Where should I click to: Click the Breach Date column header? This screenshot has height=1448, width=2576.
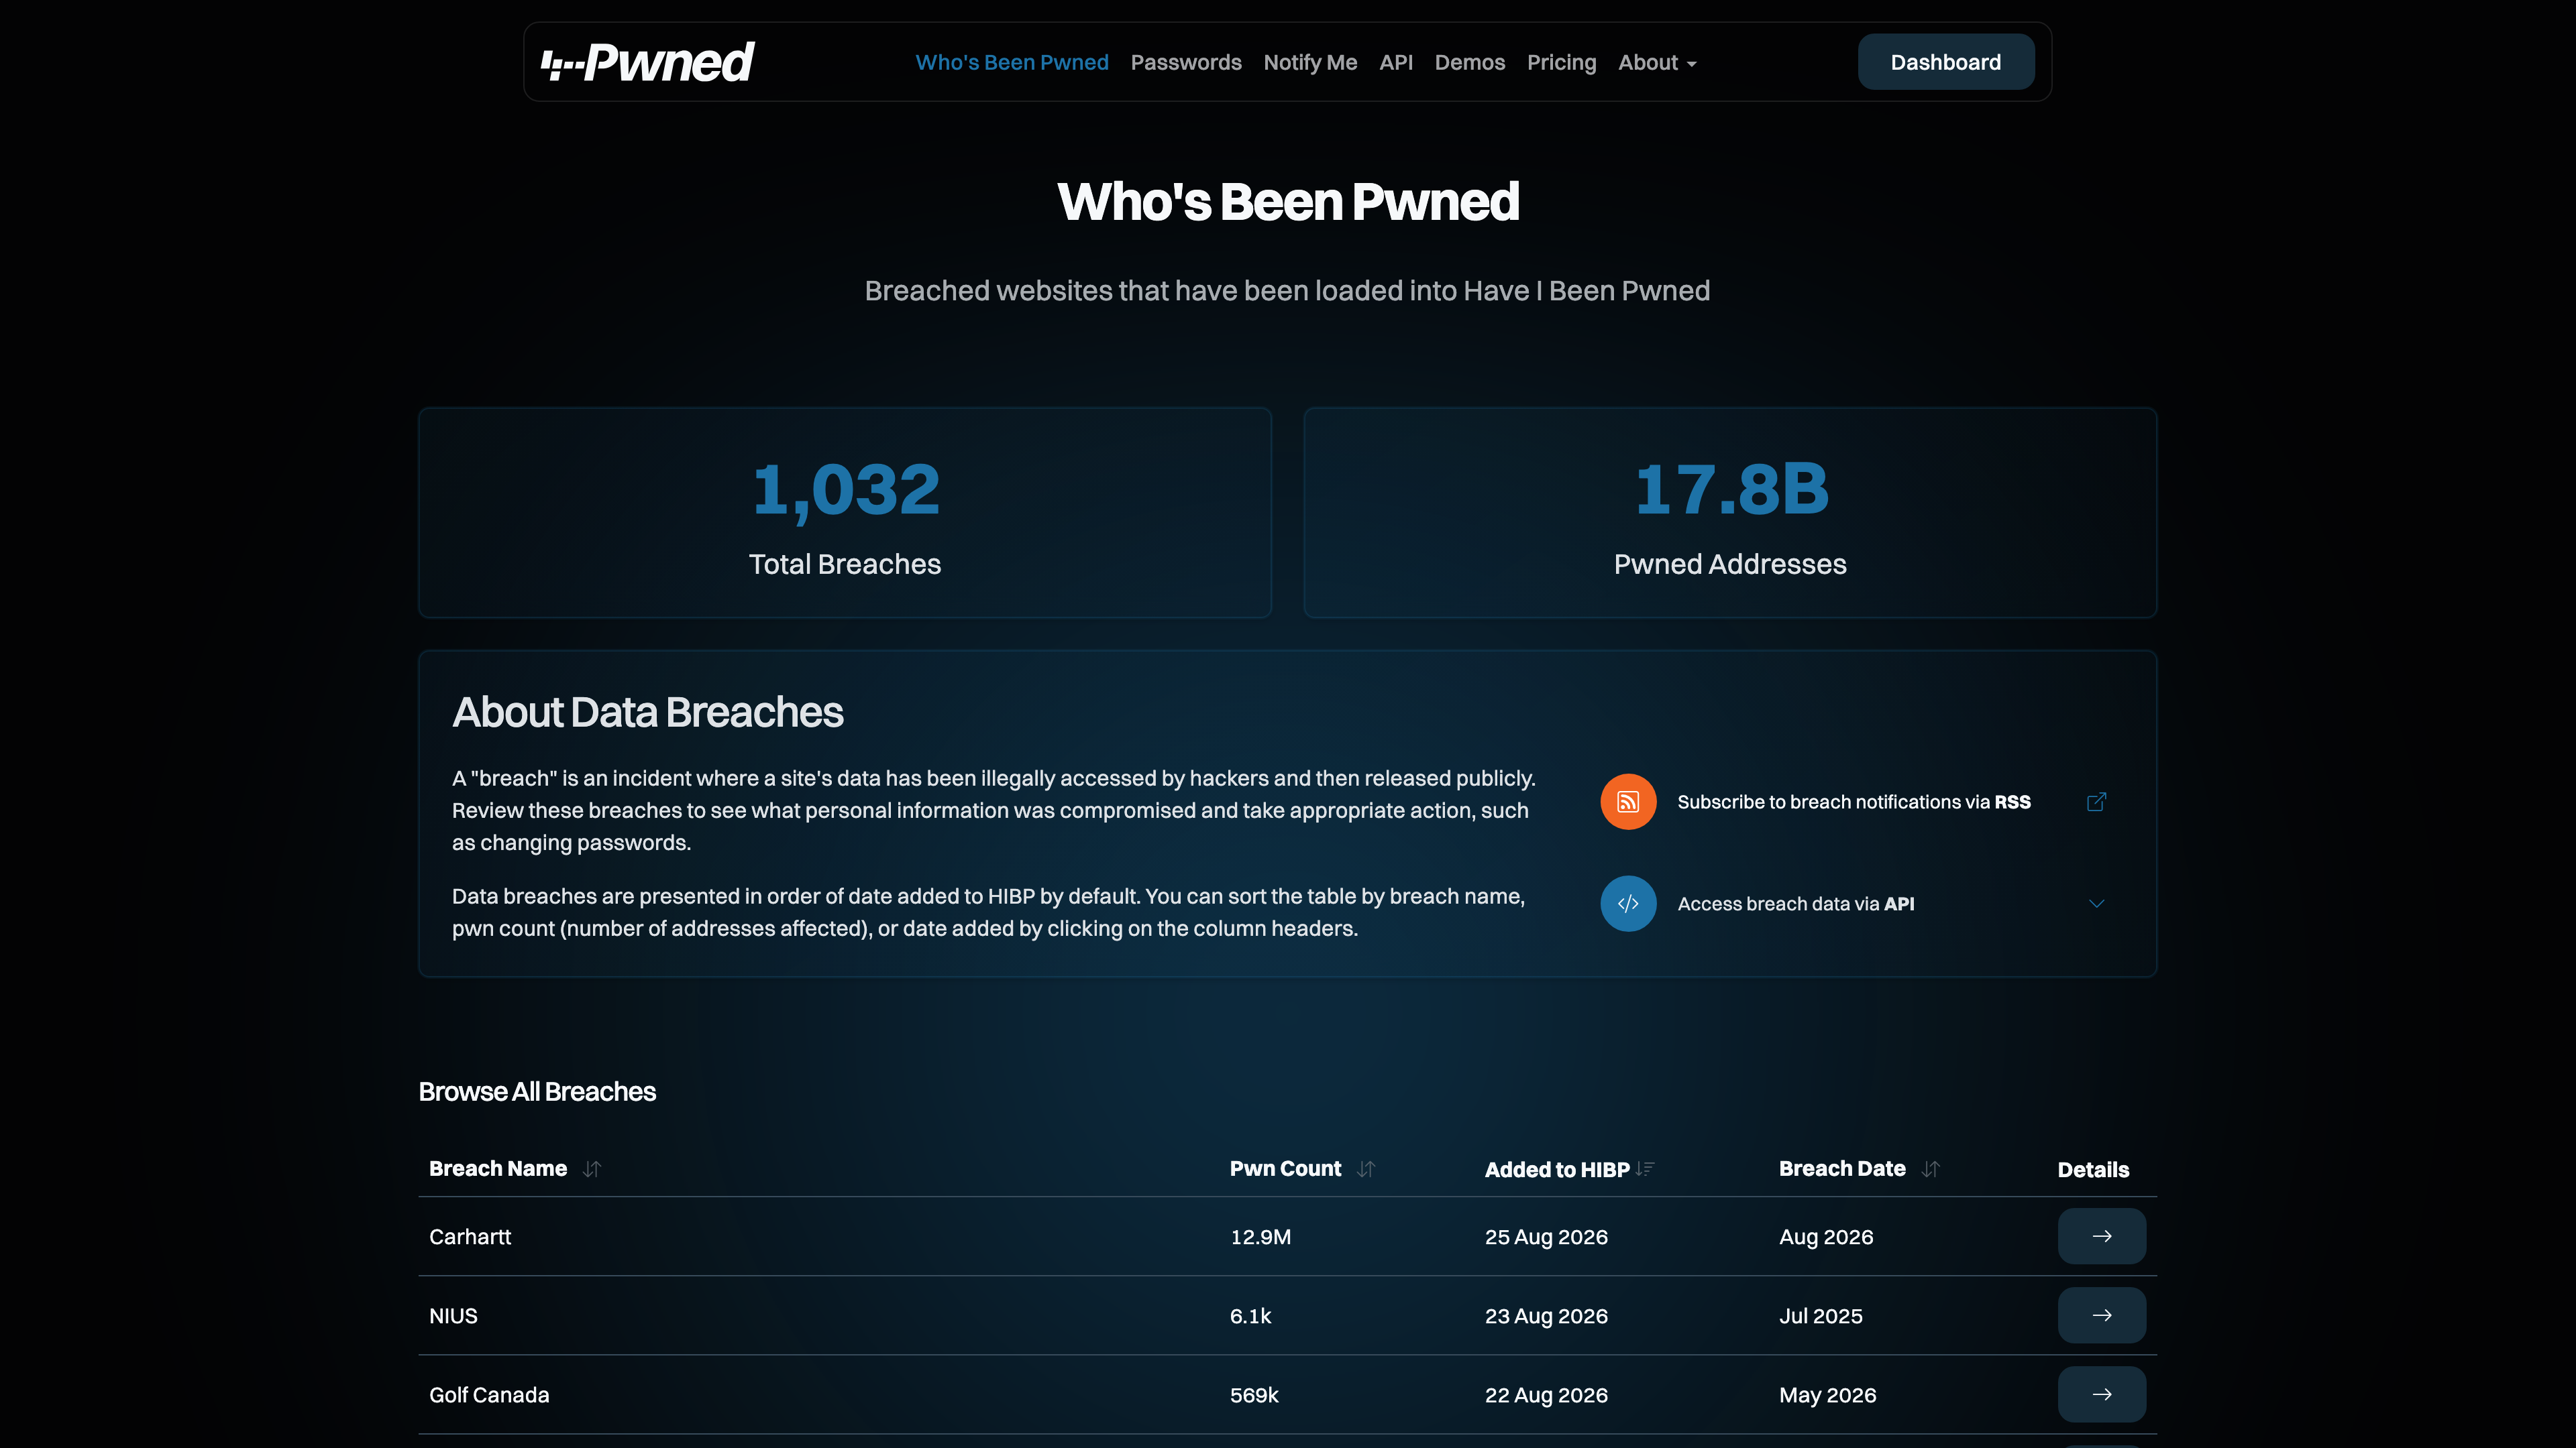(x=1842, y=1168)
